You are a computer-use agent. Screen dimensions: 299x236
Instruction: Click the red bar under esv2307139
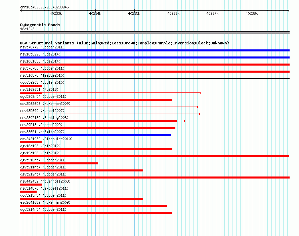pos(98,121)
